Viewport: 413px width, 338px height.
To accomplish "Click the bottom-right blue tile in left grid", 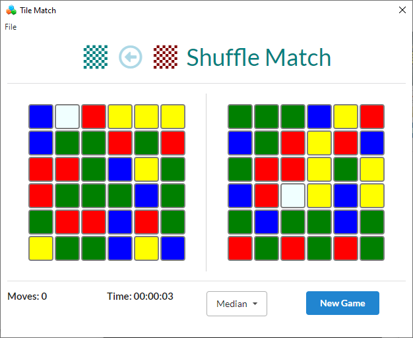I will point(173,248).
